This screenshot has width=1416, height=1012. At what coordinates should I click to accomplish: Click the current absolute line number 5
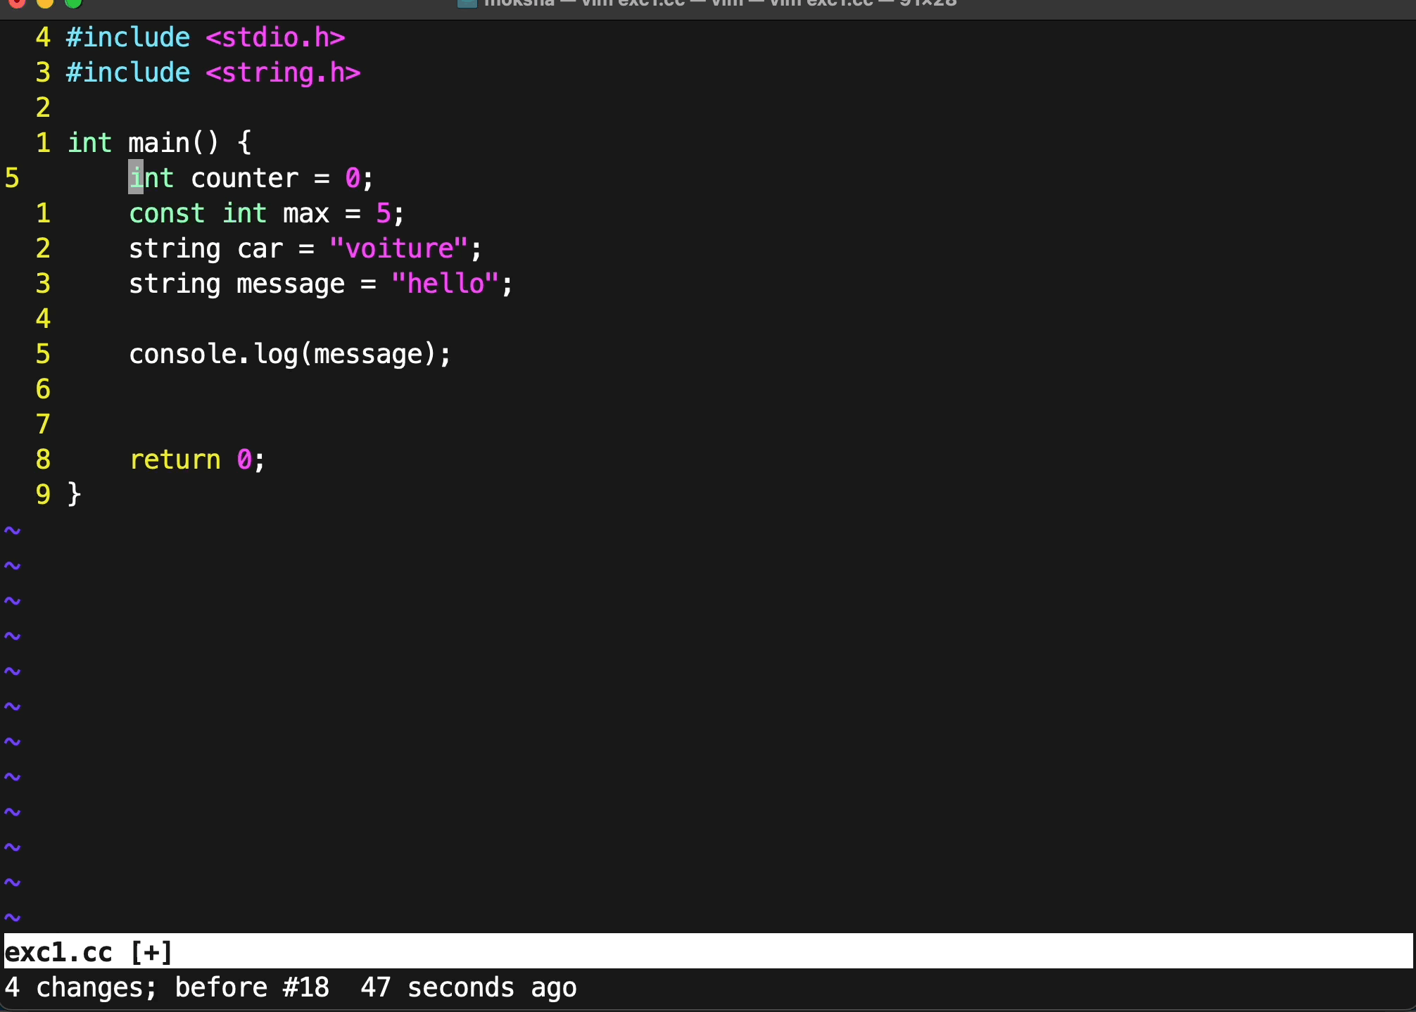(12, 178)
